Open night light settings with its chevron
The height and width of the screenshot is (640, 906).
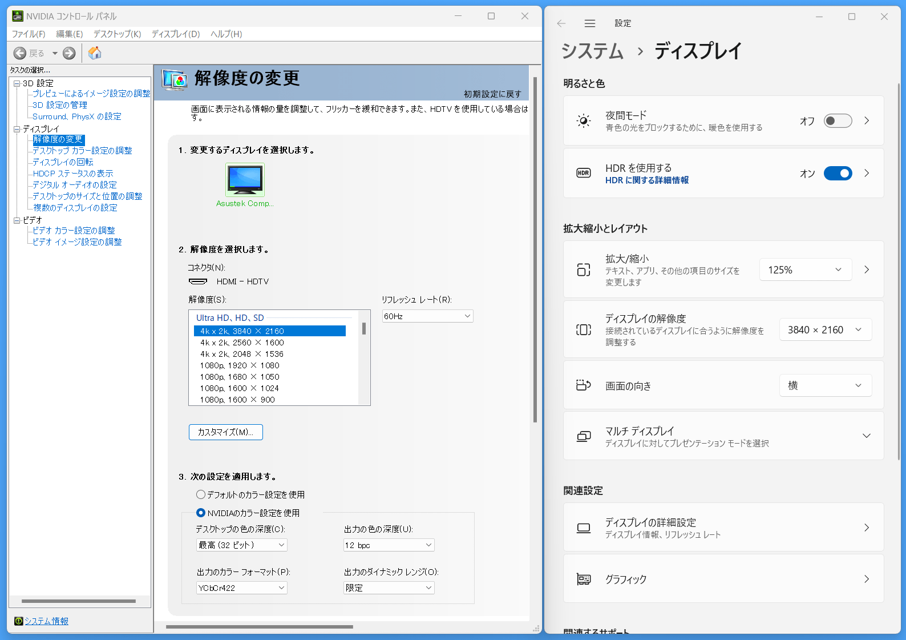[867, 120]
